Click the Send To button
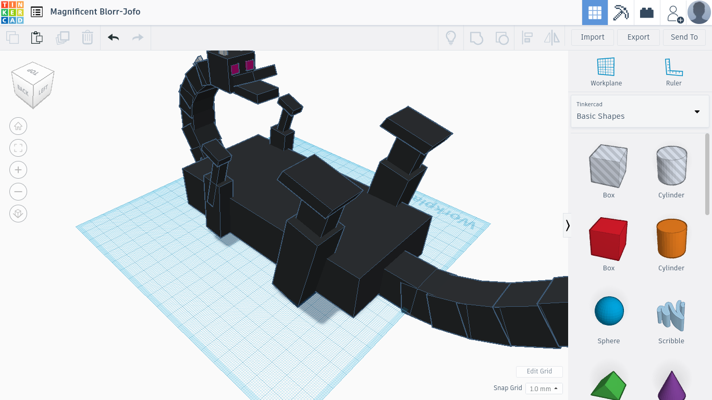 coord(684,37)
